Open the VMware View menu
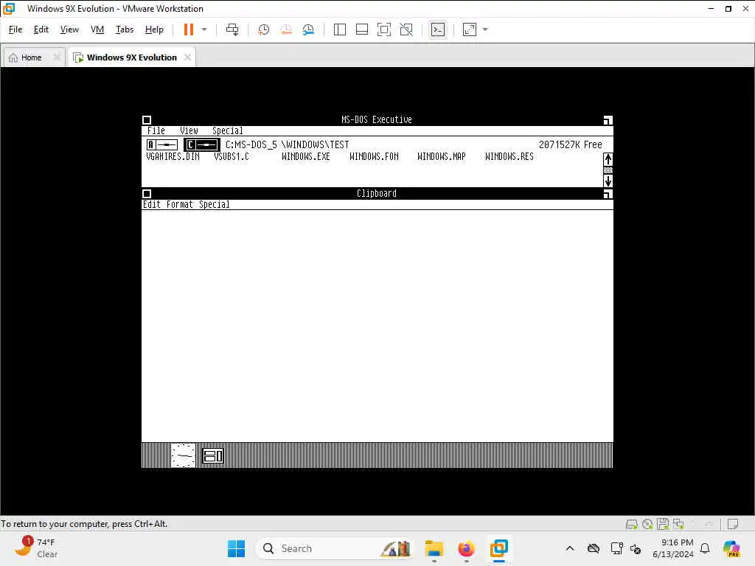 pos(69,29)
